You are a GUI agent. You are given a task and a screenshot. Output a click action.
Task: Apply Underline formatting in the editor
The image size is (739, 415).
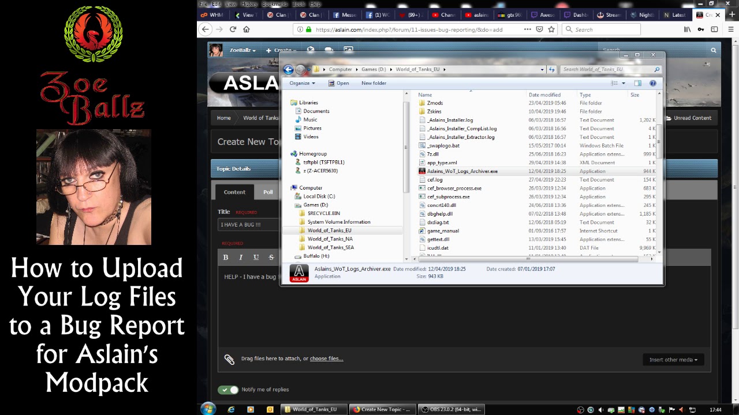[256, 257]
